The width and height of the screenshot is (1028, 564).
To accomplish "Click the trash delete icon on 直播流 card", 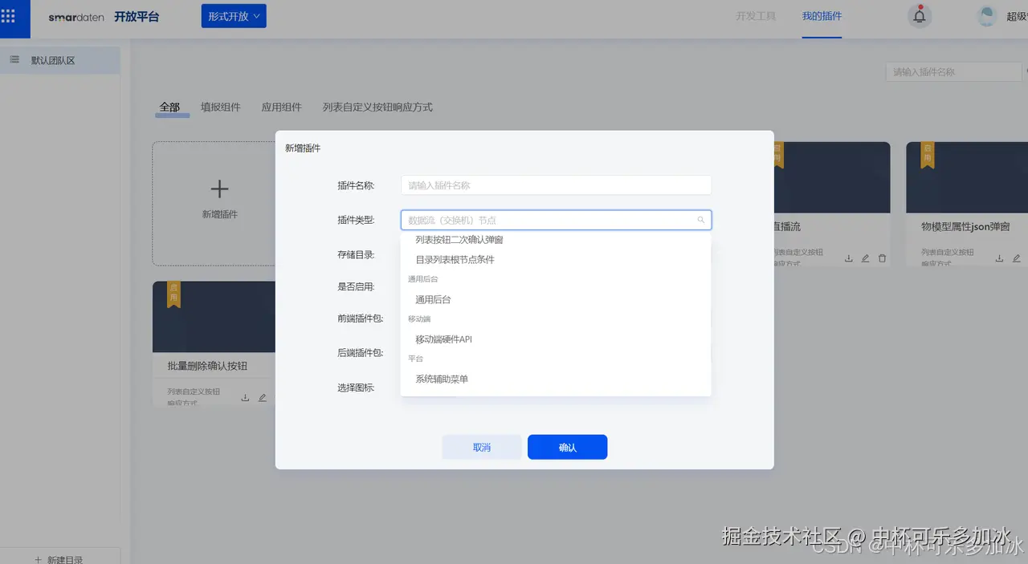I will pos(882,258).
